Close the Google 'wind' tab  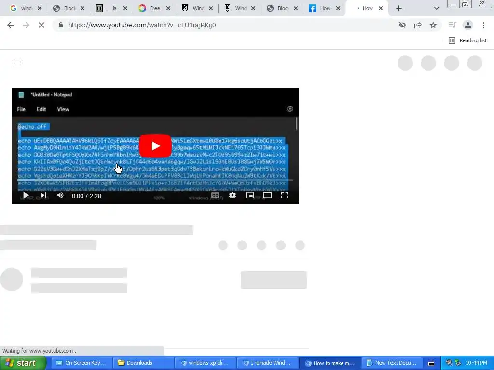pos(40,9)
